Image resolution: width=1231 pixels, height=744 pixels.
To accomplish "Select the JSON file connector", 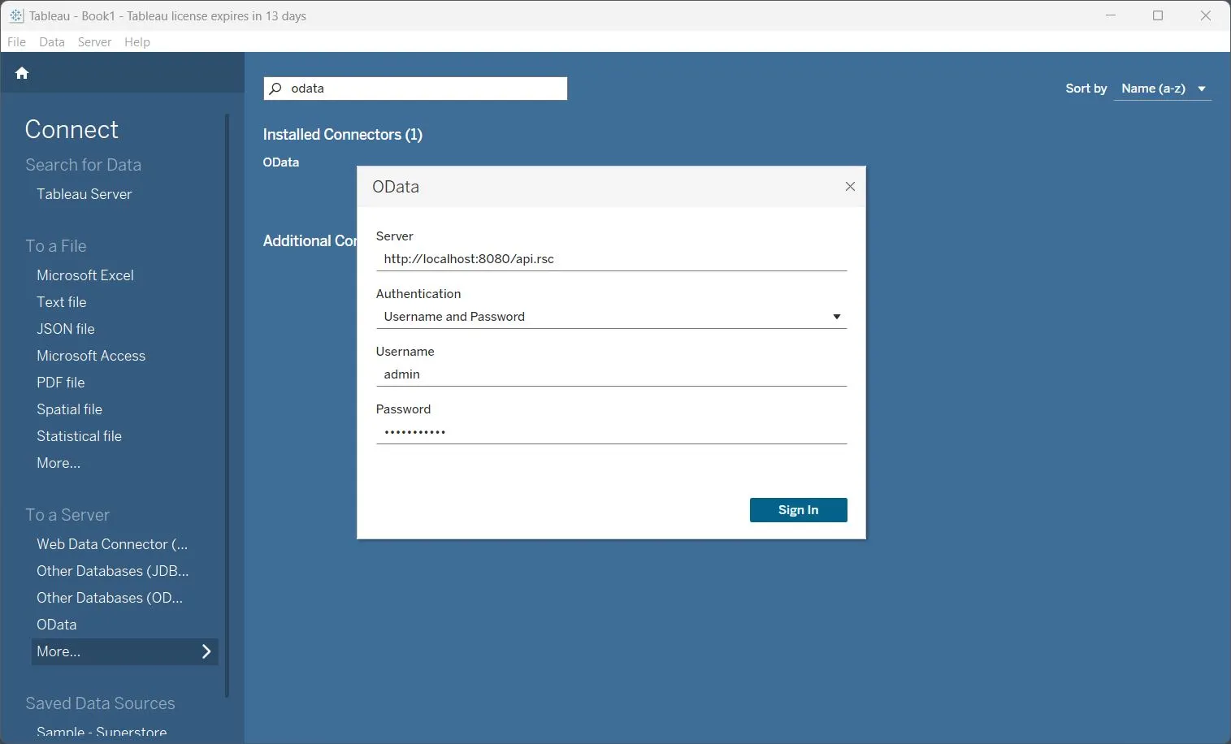I will 65,328.
